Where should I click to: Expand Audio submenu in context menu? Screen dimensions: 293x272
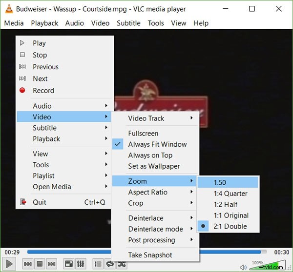[64, 106]
